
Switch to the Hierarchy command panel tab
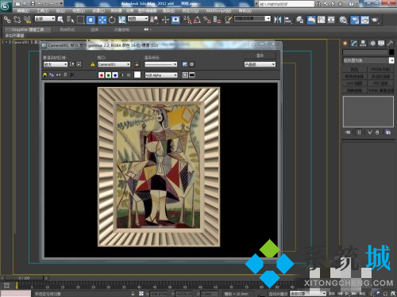(363, 44)
